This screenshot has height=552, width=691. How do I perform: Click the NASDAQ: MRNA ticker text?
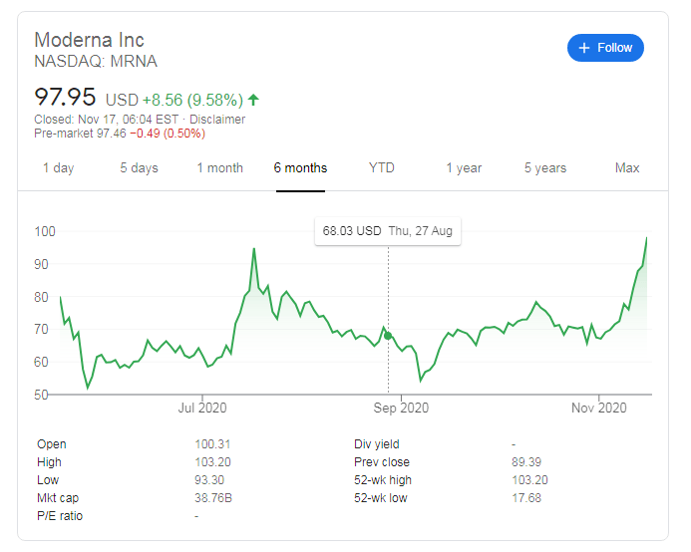point(96,61)
